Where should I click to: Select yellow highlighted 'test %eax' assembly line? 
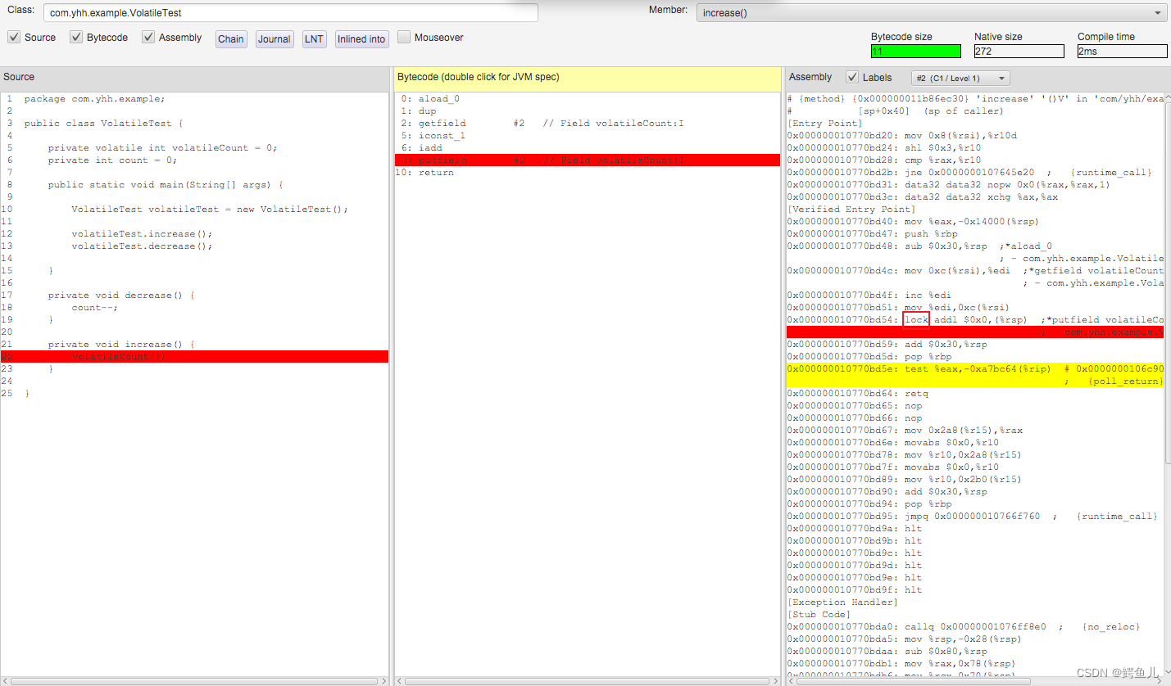click(x=974, y=368)
